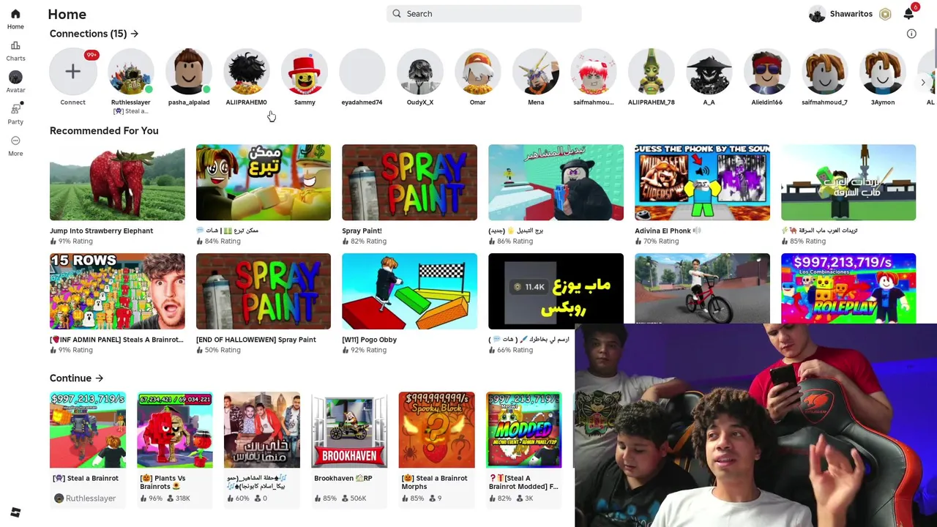Open Charts in the sidebar
937x527 pixels.
coord(15,45)
